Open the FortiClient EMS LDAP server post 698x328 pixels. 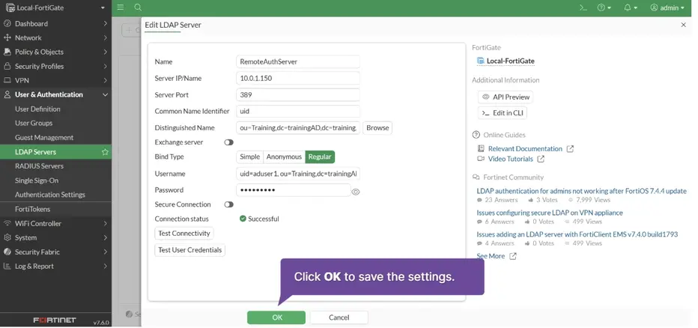click(x=577, y=234)
